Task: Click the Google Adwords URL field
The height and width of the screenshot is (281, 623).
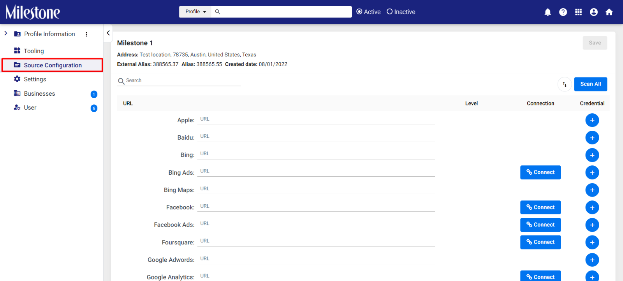Action: [316, 259]
